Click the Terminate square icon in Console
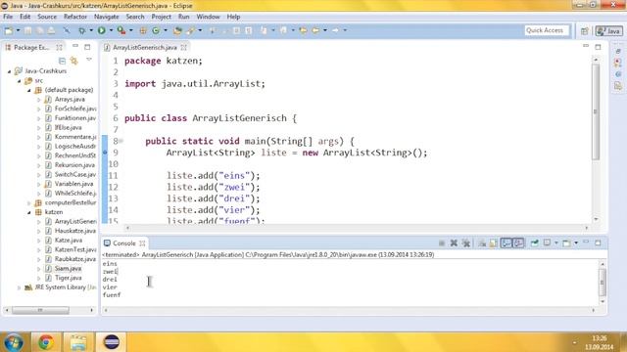Viewport: 627px width, 352px height. click(x=442, y=243)
